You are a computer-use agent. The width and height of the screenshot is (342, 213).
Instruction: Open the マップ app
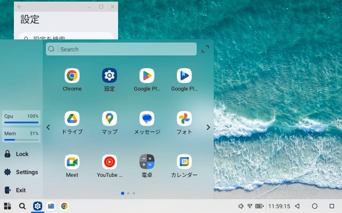tap(109, 123)
